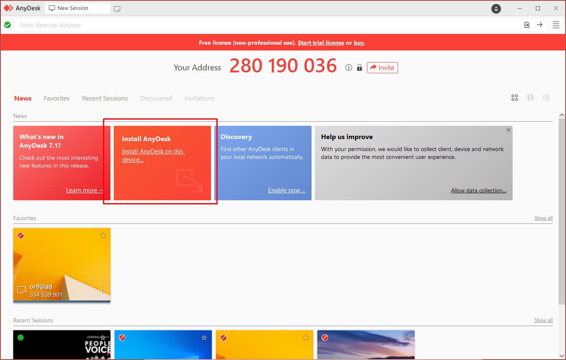Toggle favorite star on the People Voice session
Image resolution: width=566 pixels, height=360 pixels.
pyautogui.click(x=103, y=338)
